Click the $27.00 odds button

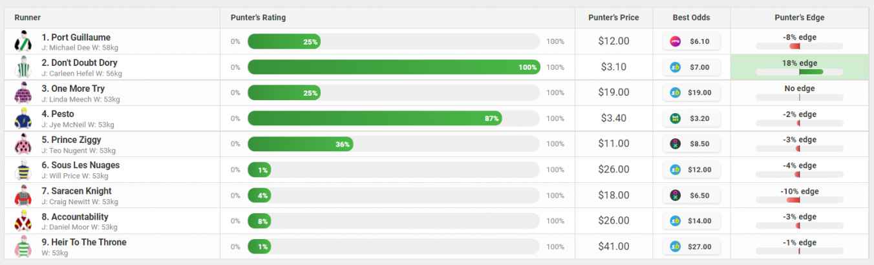tap(692, 246)
